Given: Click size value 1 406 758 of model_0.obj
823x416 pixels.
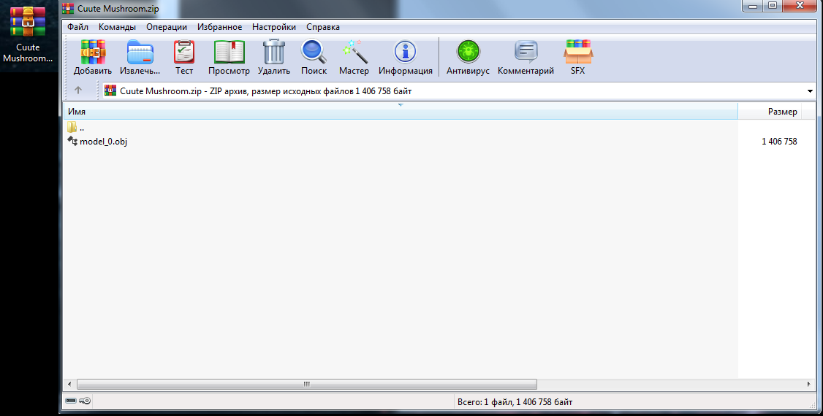Looking at the screenshot, I should 779,142.
